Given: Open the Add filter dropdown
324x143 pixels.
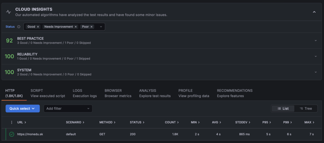Looking at the screenshot, I should tap(68, 109).
